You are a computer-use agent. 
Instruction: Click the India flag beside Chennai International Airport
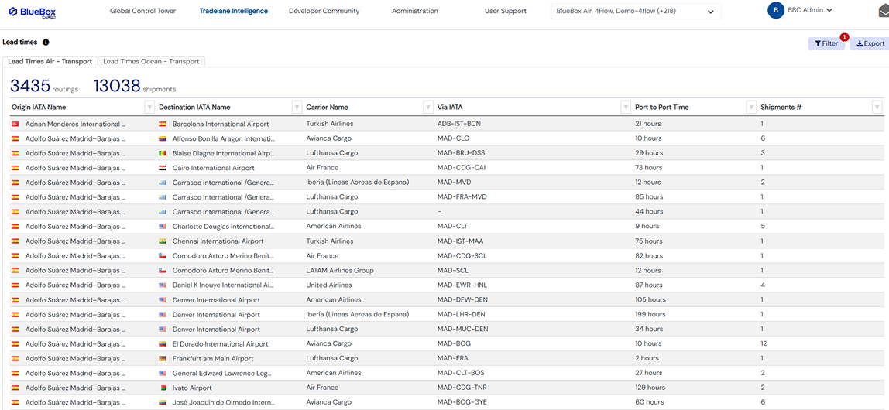click(162, 241)
